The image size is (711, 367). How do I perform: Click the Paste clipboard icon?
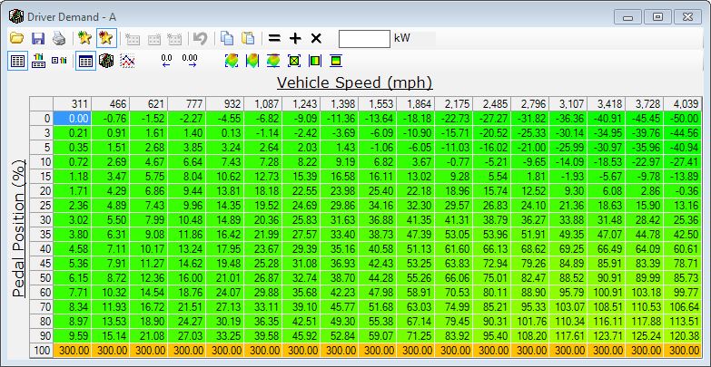(247, 38)
